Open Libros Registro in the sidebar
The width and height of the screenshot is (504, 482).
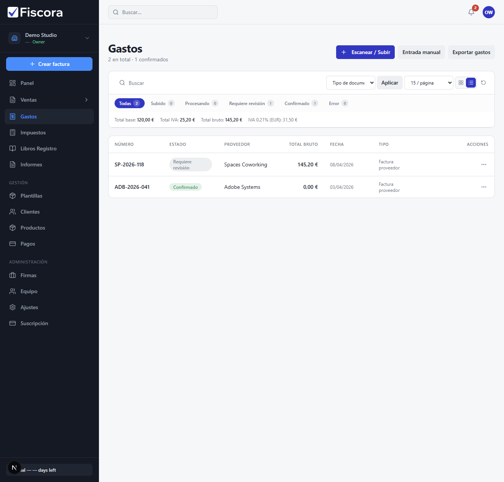pos(49,148)
